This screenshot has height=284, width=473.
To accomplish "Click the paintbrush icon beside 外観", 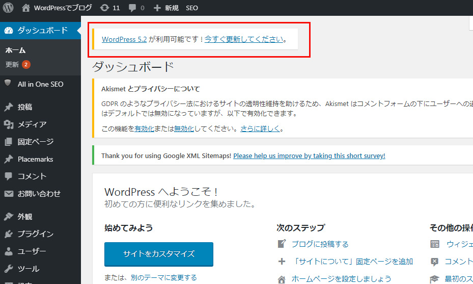I will point(9,217).
